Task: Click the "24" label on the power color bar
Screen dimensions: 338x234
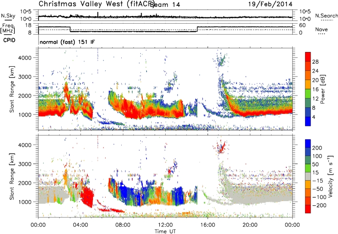Action: [x=315, y=71]
